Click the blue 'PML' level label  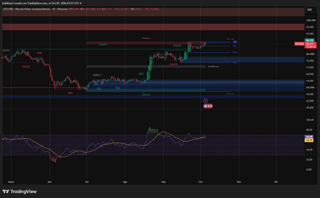235,63
